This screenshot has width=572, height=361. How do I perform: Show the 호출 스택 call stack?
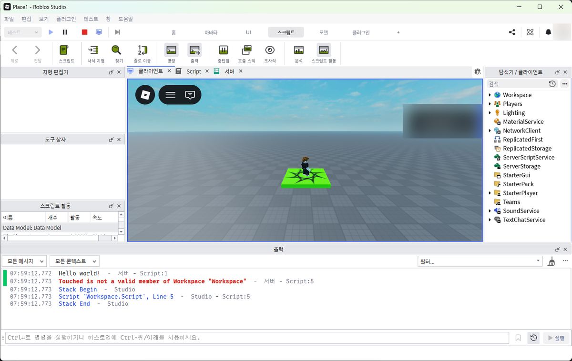point(246,53)
